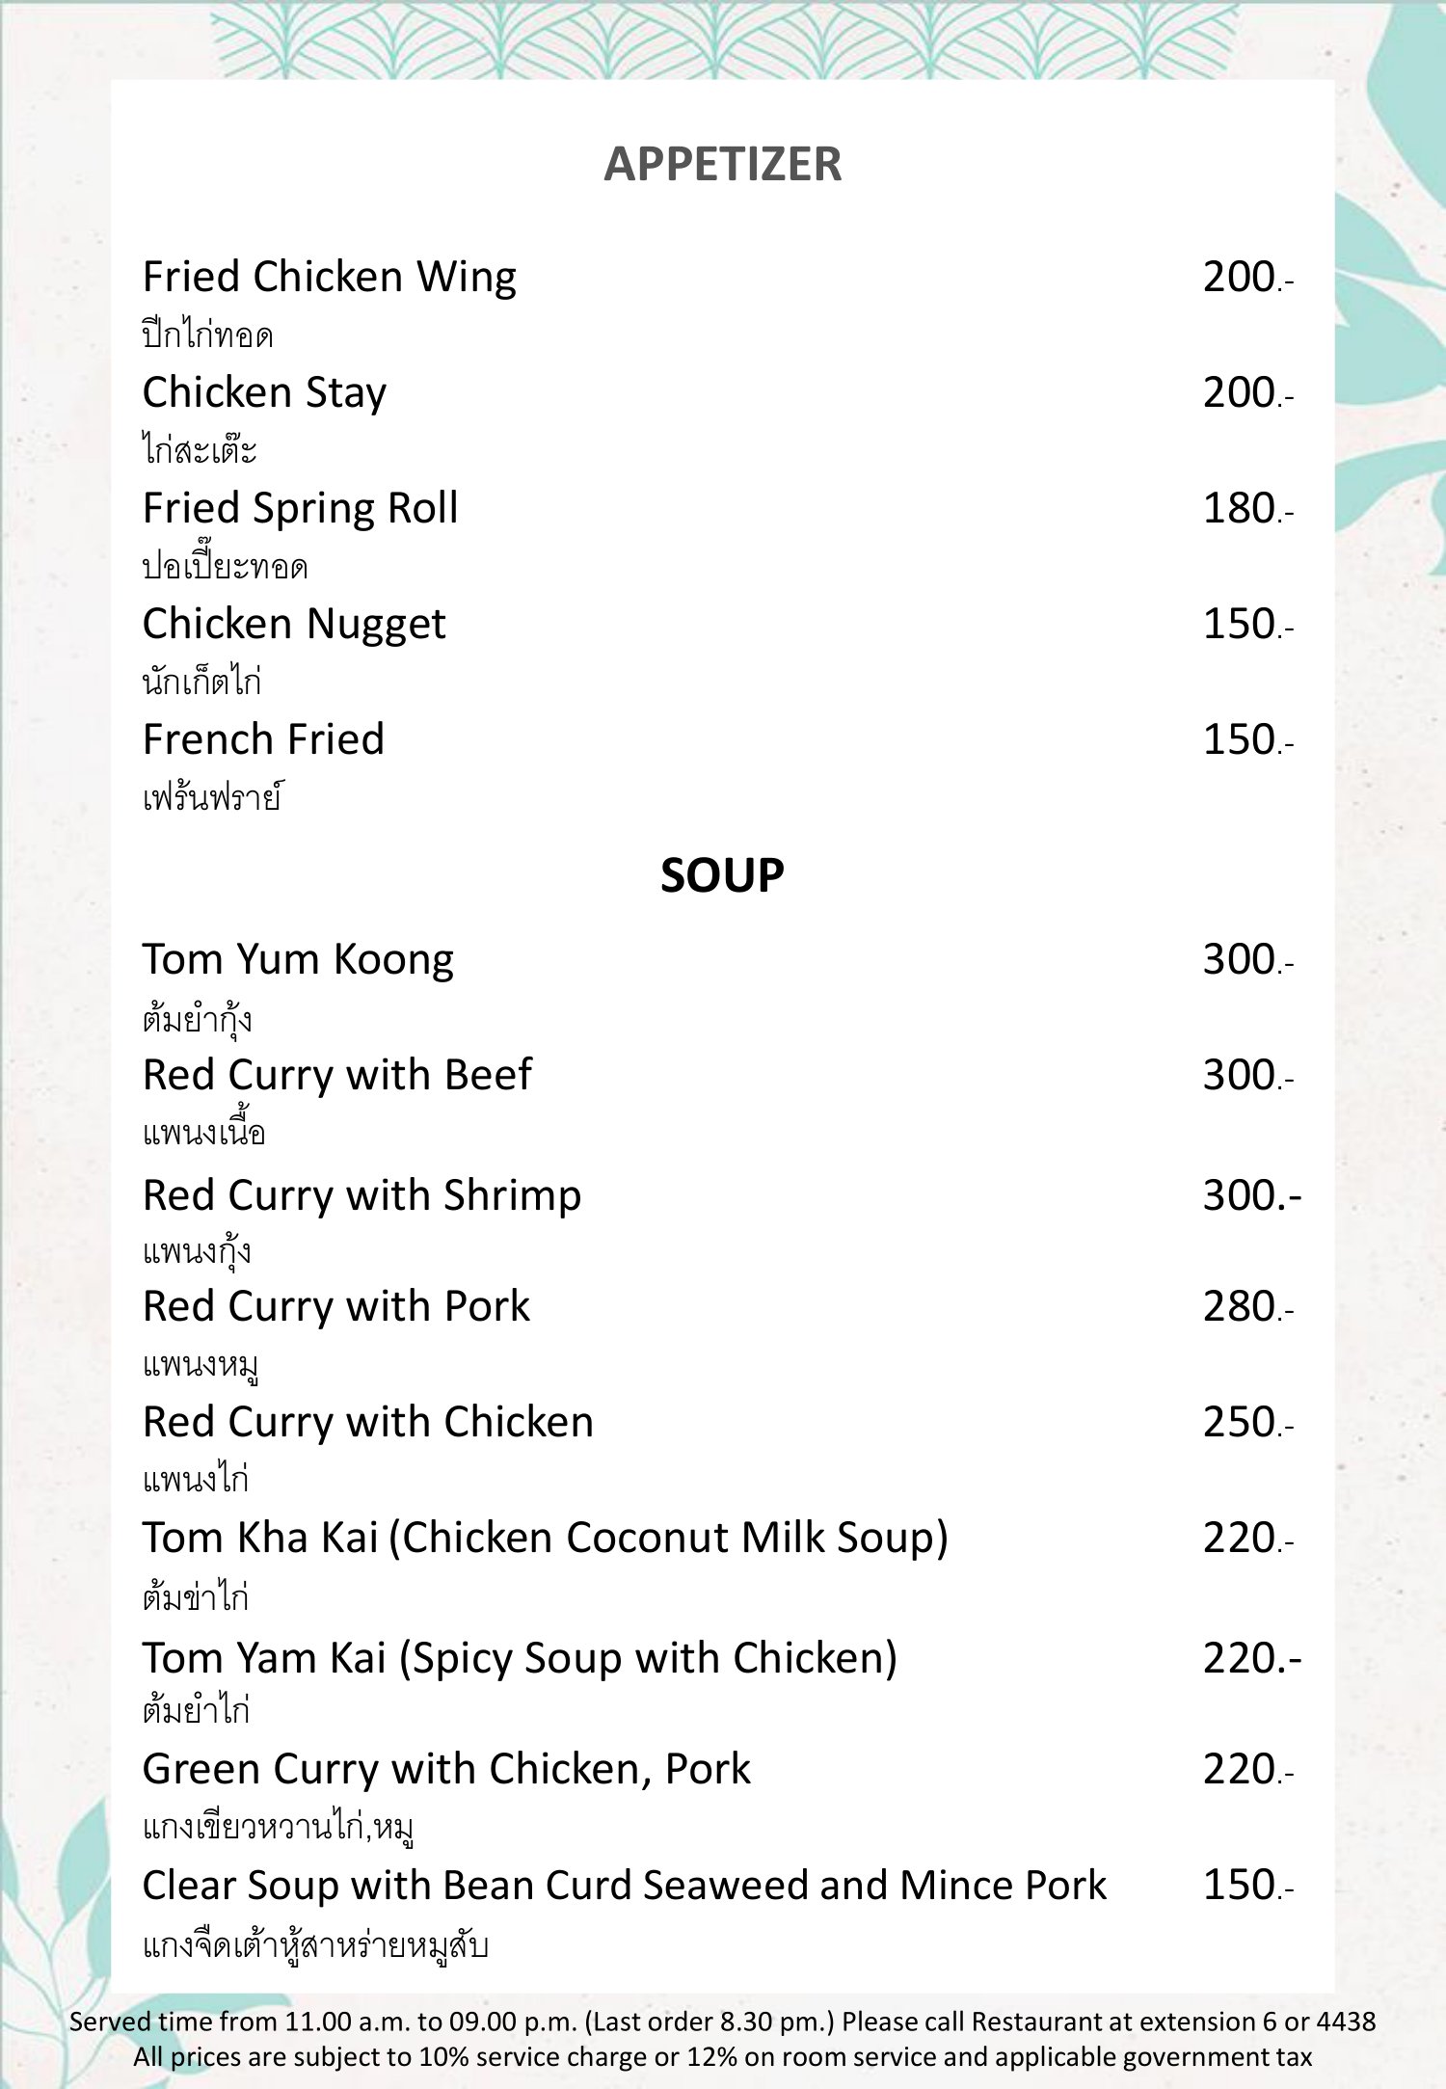Click the Thai text แกงจืดเต้าหู้สาหร่ายหมูสับ
Screen dimensions: 1446x2089
coord(315,1945)
